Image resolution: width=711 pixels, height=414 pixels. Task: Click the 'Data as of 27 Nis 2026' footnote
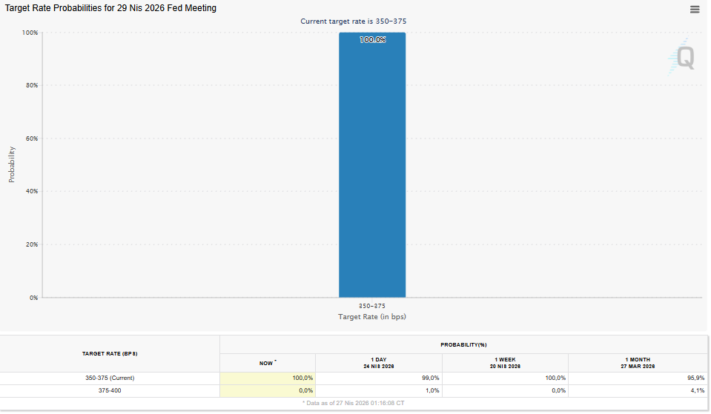coord(353,403)
